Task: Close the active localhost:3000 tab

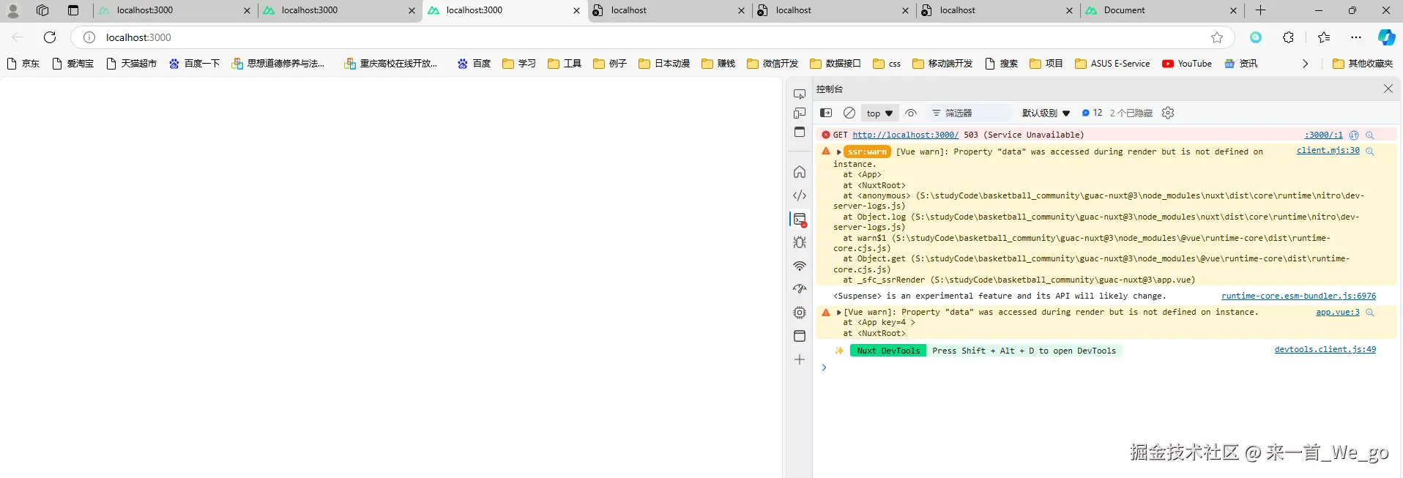Action: point(576,11)
